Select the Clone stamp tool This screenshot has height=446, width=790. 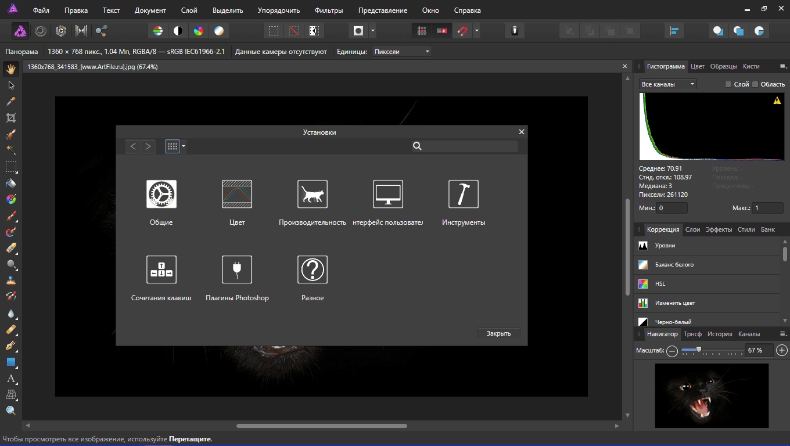click(x=10, y=280)
